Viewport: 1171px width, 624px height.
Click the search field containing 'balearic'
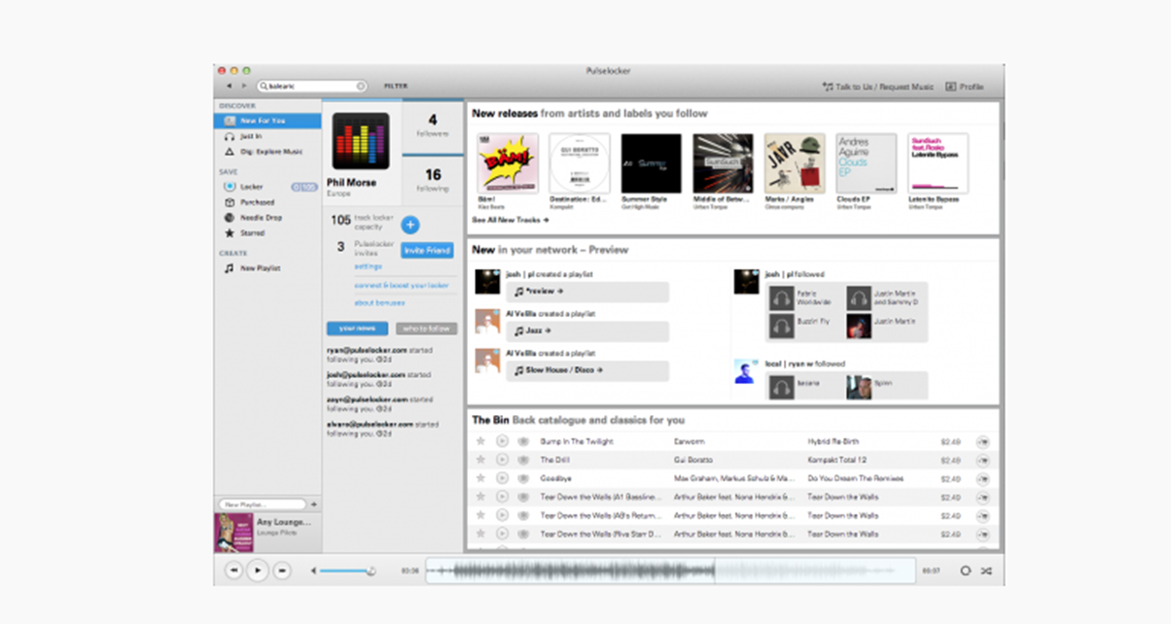[311, 87]
